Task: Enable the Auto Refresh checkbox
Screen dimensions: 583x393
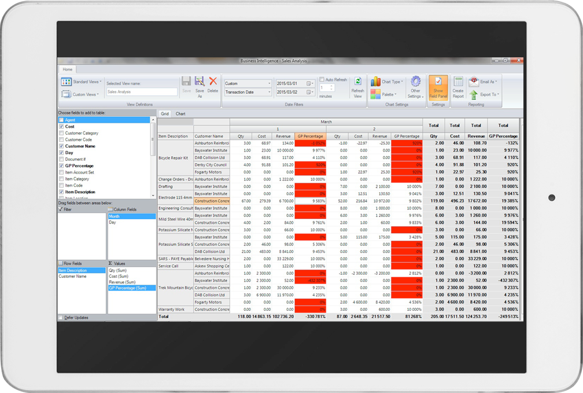Action: (323, 80)
